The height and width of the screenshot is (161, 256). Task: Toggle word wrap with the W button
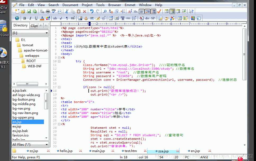click(142, 11)
